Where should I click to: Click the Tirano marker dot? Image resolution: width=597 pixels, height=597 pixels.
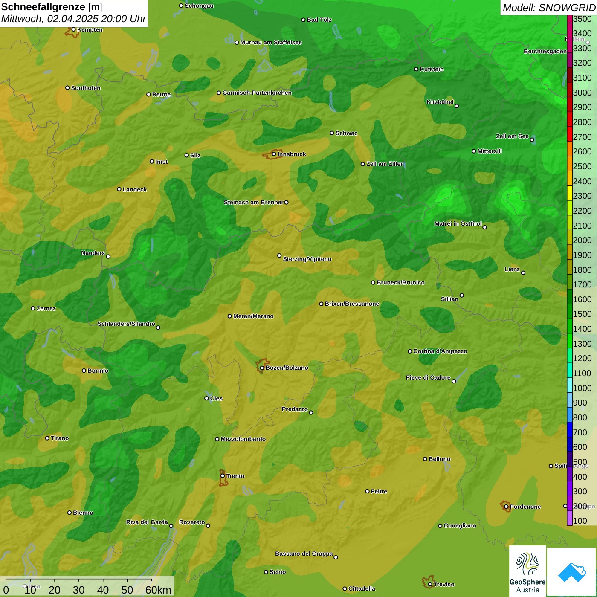[x=47, y=438]
